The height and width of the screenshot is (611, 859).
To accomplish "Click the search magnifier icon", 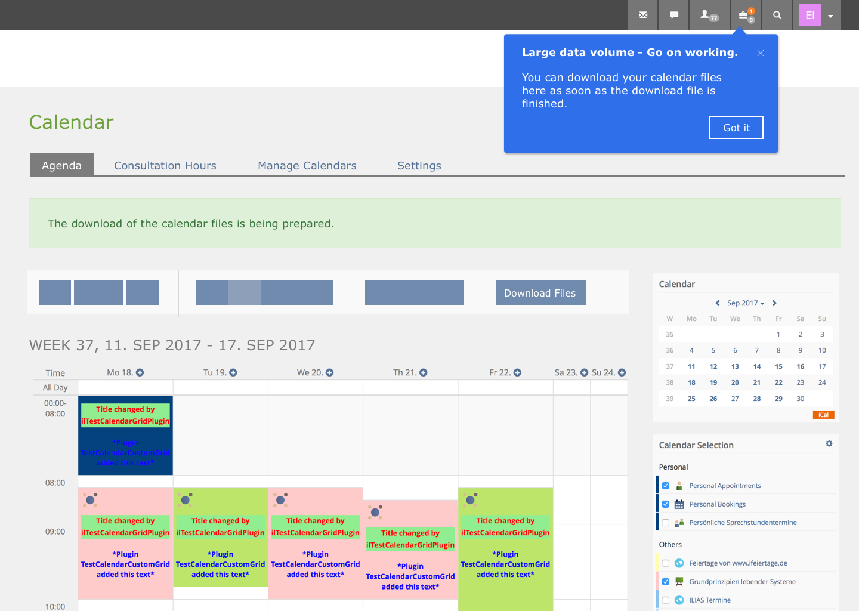I will [777, 15].
